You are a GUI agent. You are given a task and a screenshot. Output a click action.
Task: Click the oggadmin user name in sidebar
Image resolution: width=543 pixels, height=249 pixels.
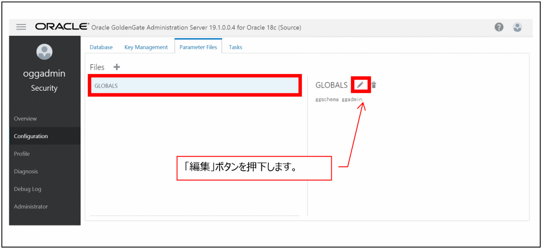[x=45, y=74]
